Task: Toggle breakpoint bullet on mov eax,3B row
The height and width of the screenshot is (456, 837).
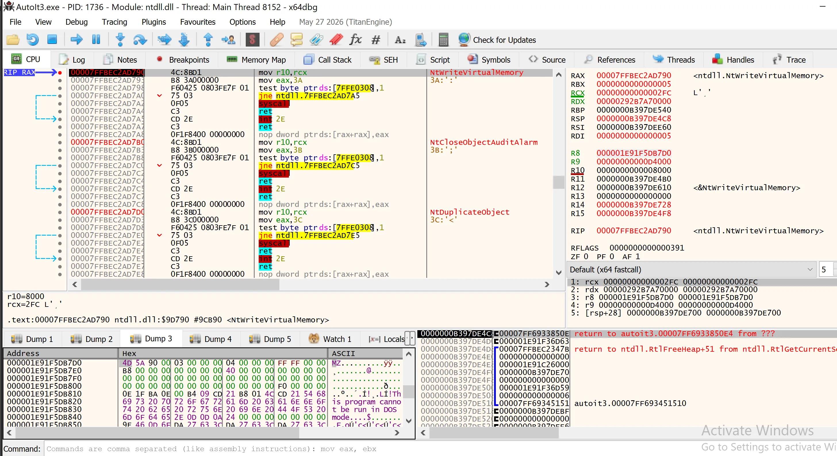Action: [60, 150]
